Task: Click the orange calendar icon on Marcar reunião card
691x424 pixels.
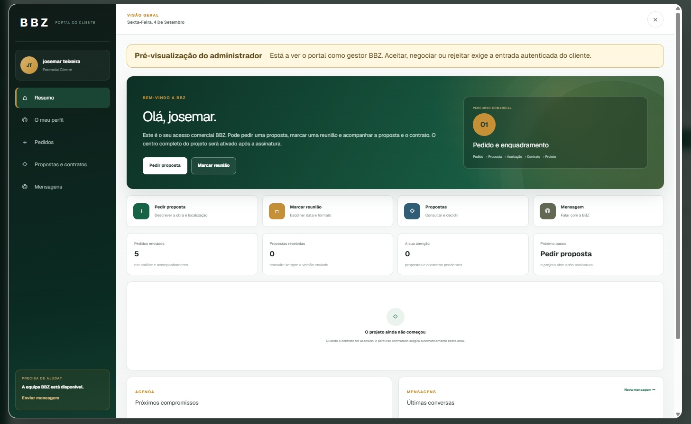Action: tap(277, 211)
